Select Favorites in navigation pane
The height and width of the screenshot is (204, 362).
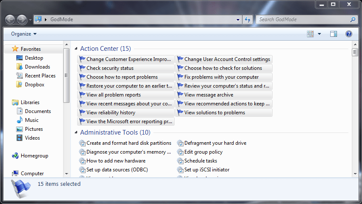(33, 49)
